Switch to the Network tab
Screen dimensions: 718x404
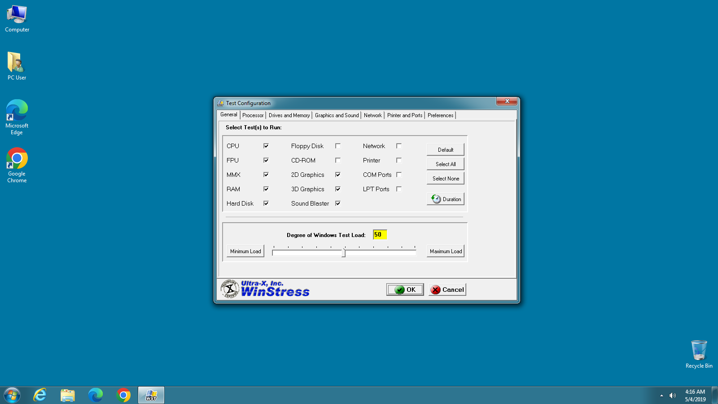(x=373, y=115)
